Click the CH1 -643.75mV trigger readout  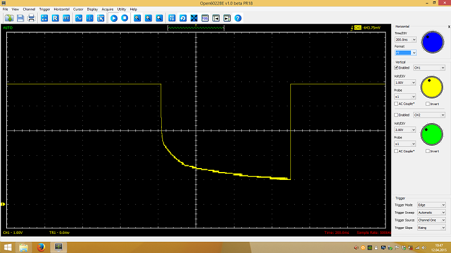tap(365, 28)
